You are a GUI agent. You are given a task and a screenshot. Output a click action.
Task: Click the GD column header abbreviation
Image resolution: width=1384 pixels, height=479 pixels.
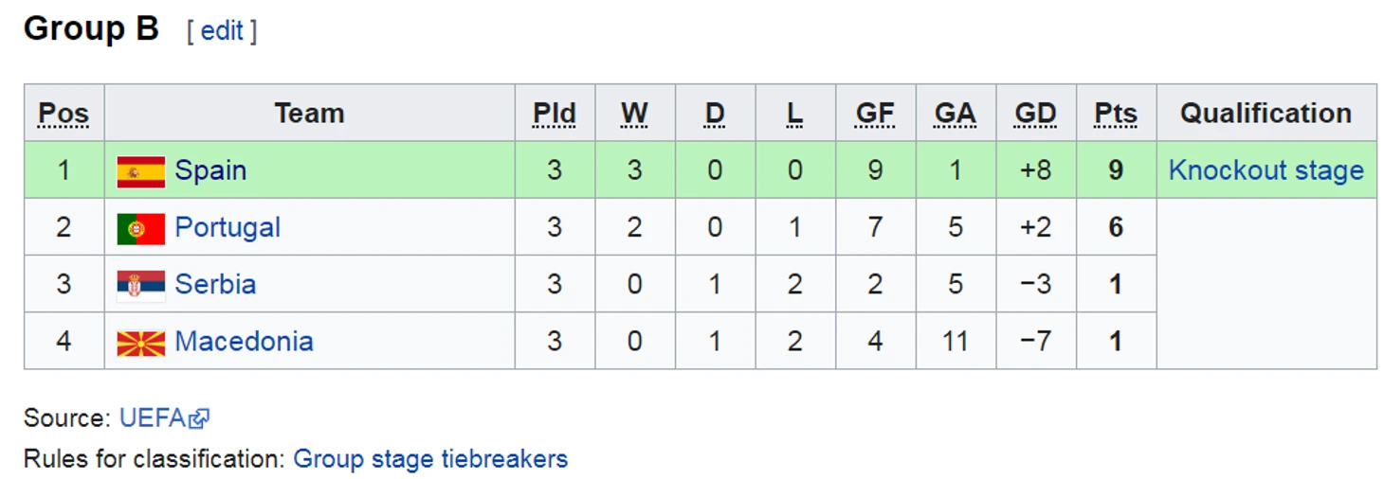click(1035, 114)
